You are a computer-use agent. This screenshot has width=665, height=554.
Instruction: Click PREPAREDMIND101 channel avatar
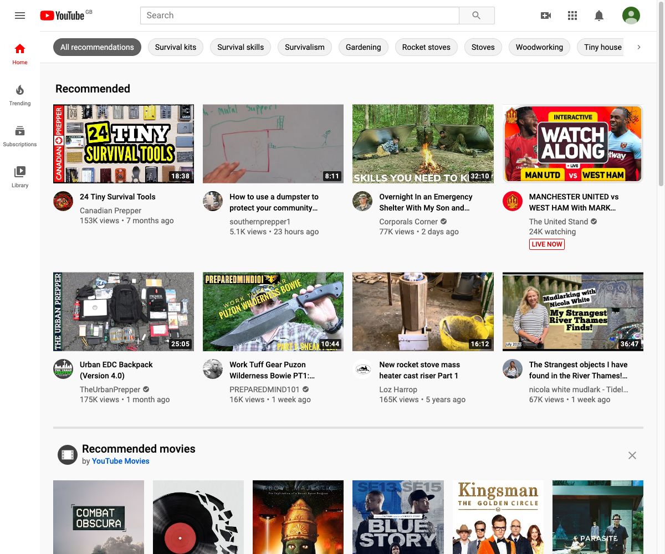(x=213, y=369)
